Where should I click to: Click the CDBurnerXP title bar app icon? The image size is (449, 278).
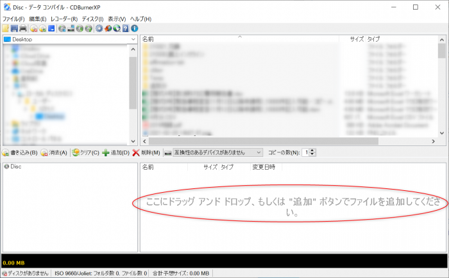(7, 7)
